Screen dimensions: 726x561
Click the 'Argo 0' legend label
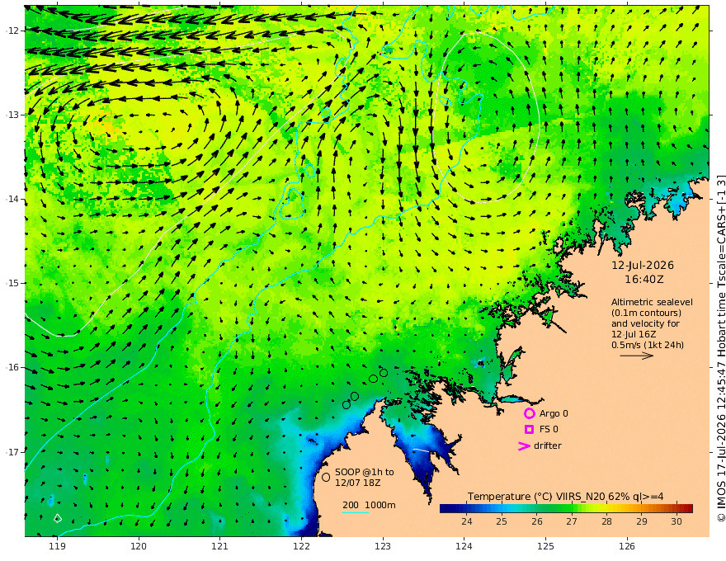554,413
